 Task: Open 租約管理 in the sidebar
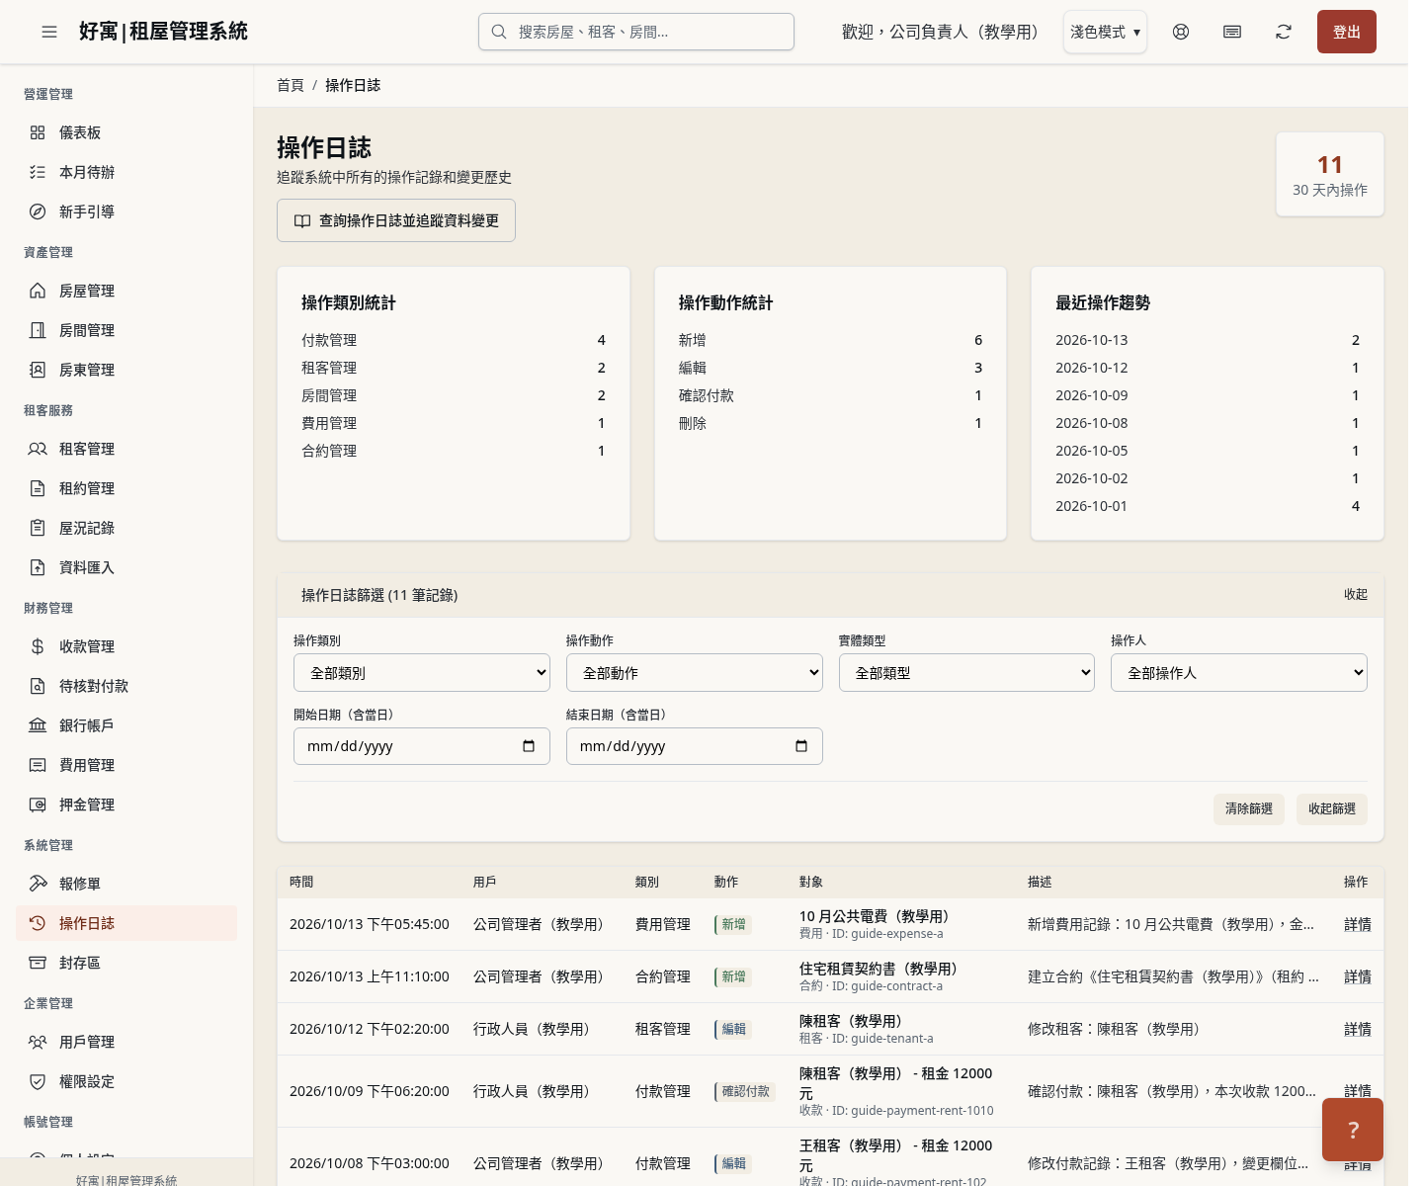click(x=126, y=488)
